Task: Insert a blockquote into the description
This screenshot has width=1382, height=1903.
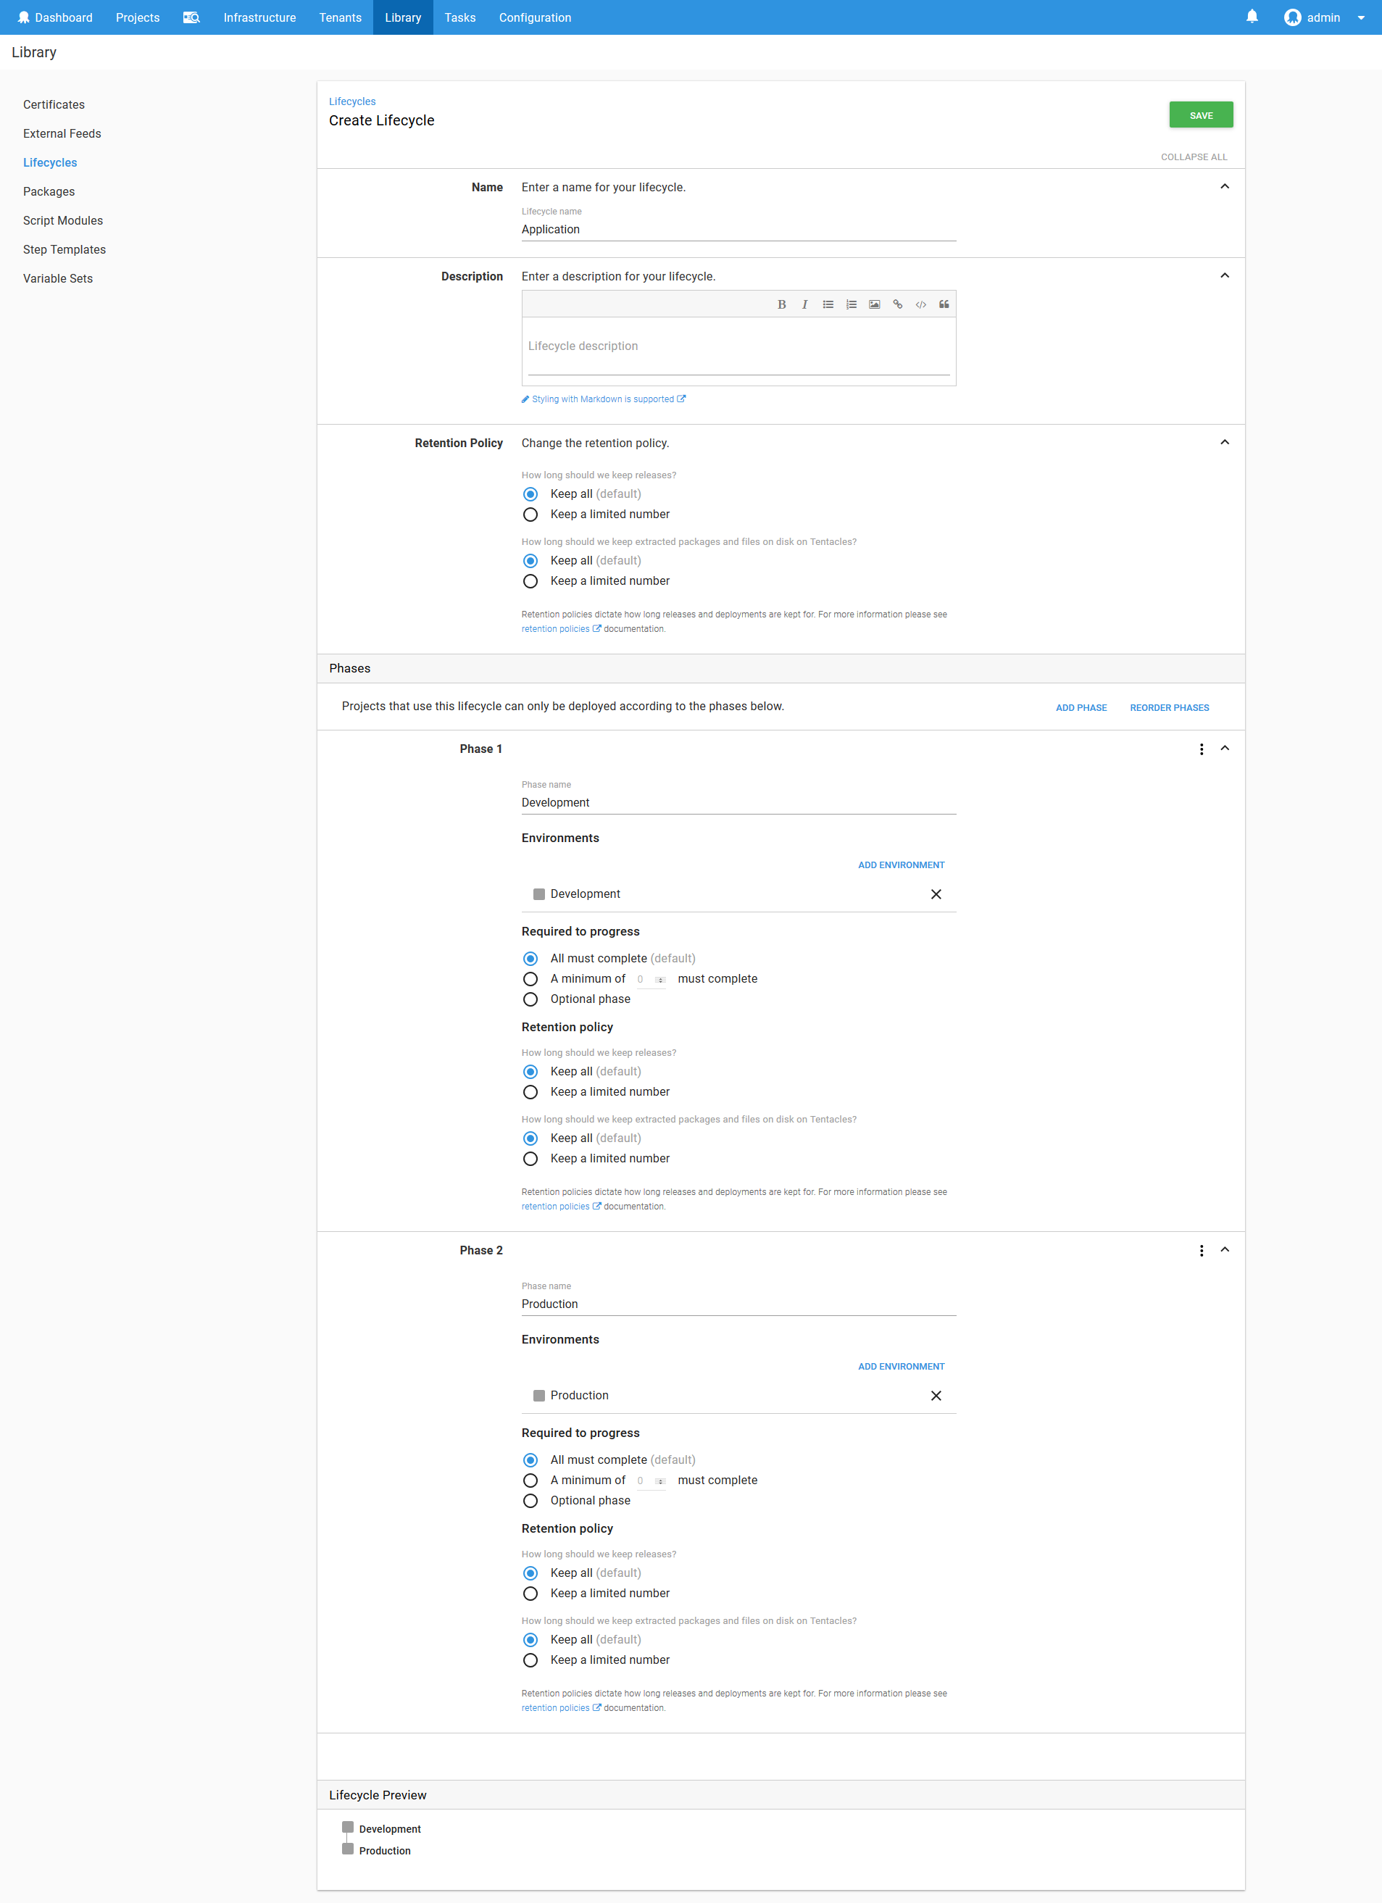Action: [943, 304]
